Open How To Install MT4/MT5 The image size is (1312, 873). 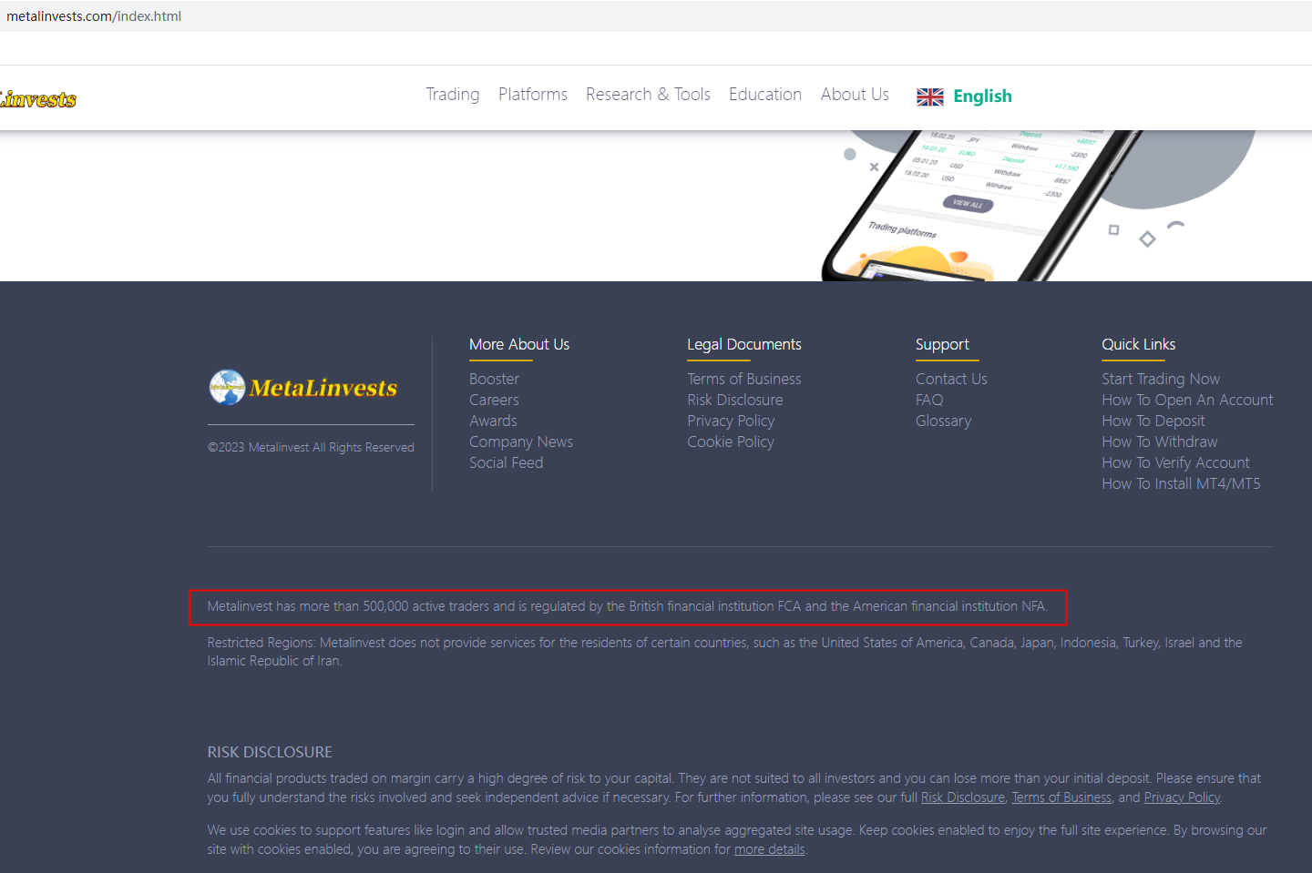click(1181, 483)
